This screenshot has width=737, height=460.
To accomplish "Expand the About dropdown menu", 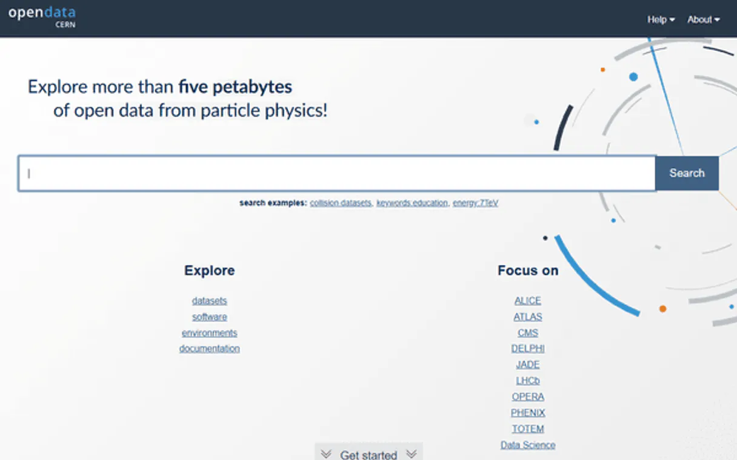I will (x=703, y=19).
